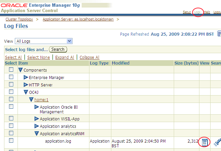Click the page refresh icon beside timestamp

tap(219, 34)
